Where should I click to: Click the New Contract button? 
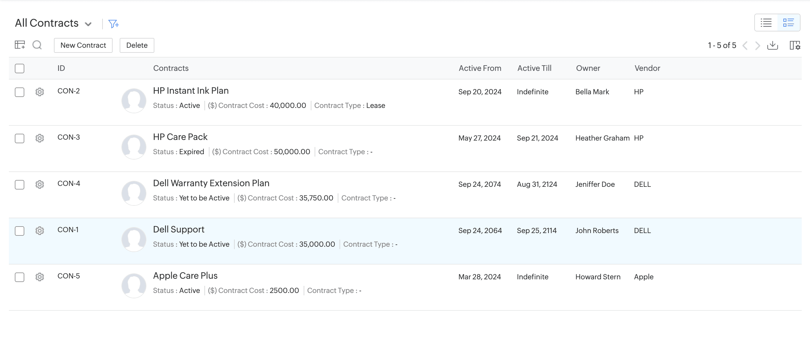[x=83, y=45]
